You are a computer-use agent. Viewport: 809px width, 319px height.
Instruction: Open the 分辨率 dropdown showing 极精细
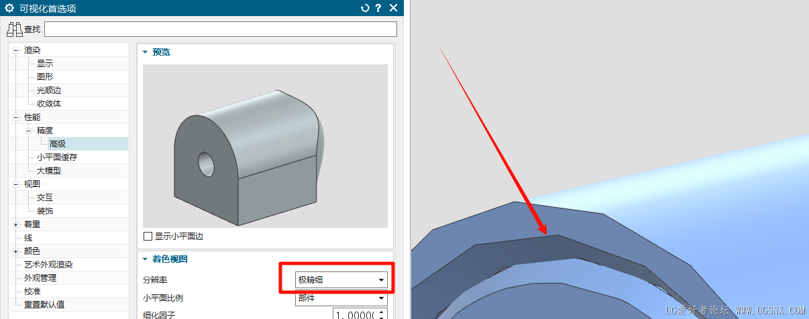click(341, 279)
